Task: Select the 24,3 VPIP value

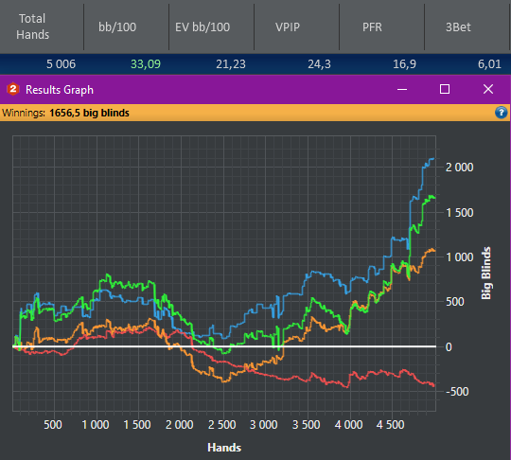Action: coord(319,64)
